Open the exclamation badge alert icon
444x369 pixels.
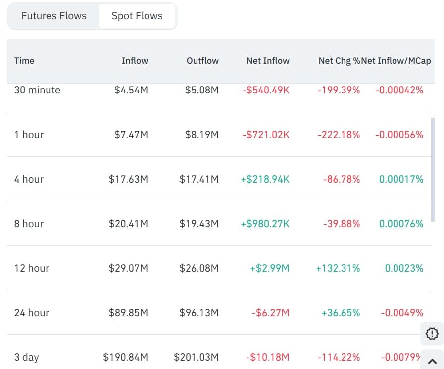tap(432, 334)
